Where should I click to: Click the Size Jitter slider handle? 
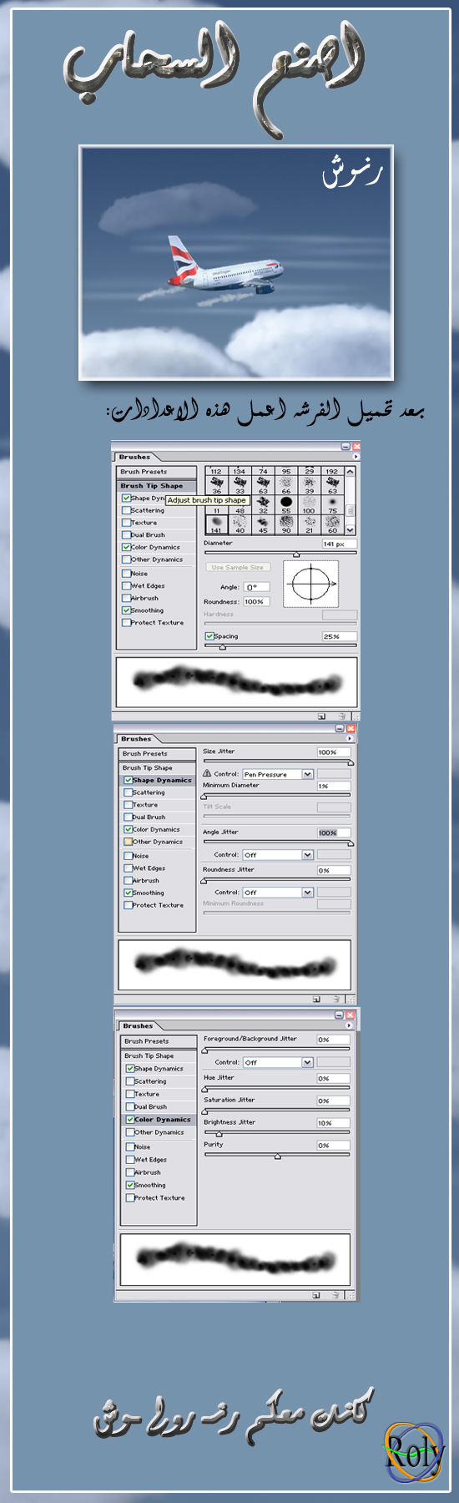pyautogui.click(x=351, y=762)
